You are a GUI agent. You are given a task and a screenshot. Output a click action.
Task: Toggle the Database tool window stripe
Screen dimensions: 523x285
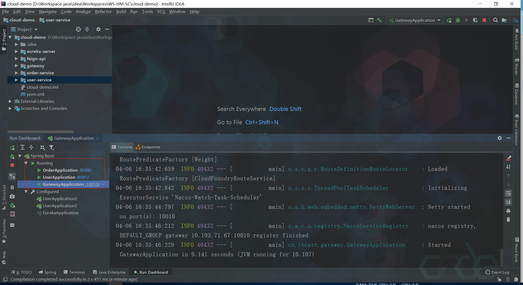pos(517,94)
